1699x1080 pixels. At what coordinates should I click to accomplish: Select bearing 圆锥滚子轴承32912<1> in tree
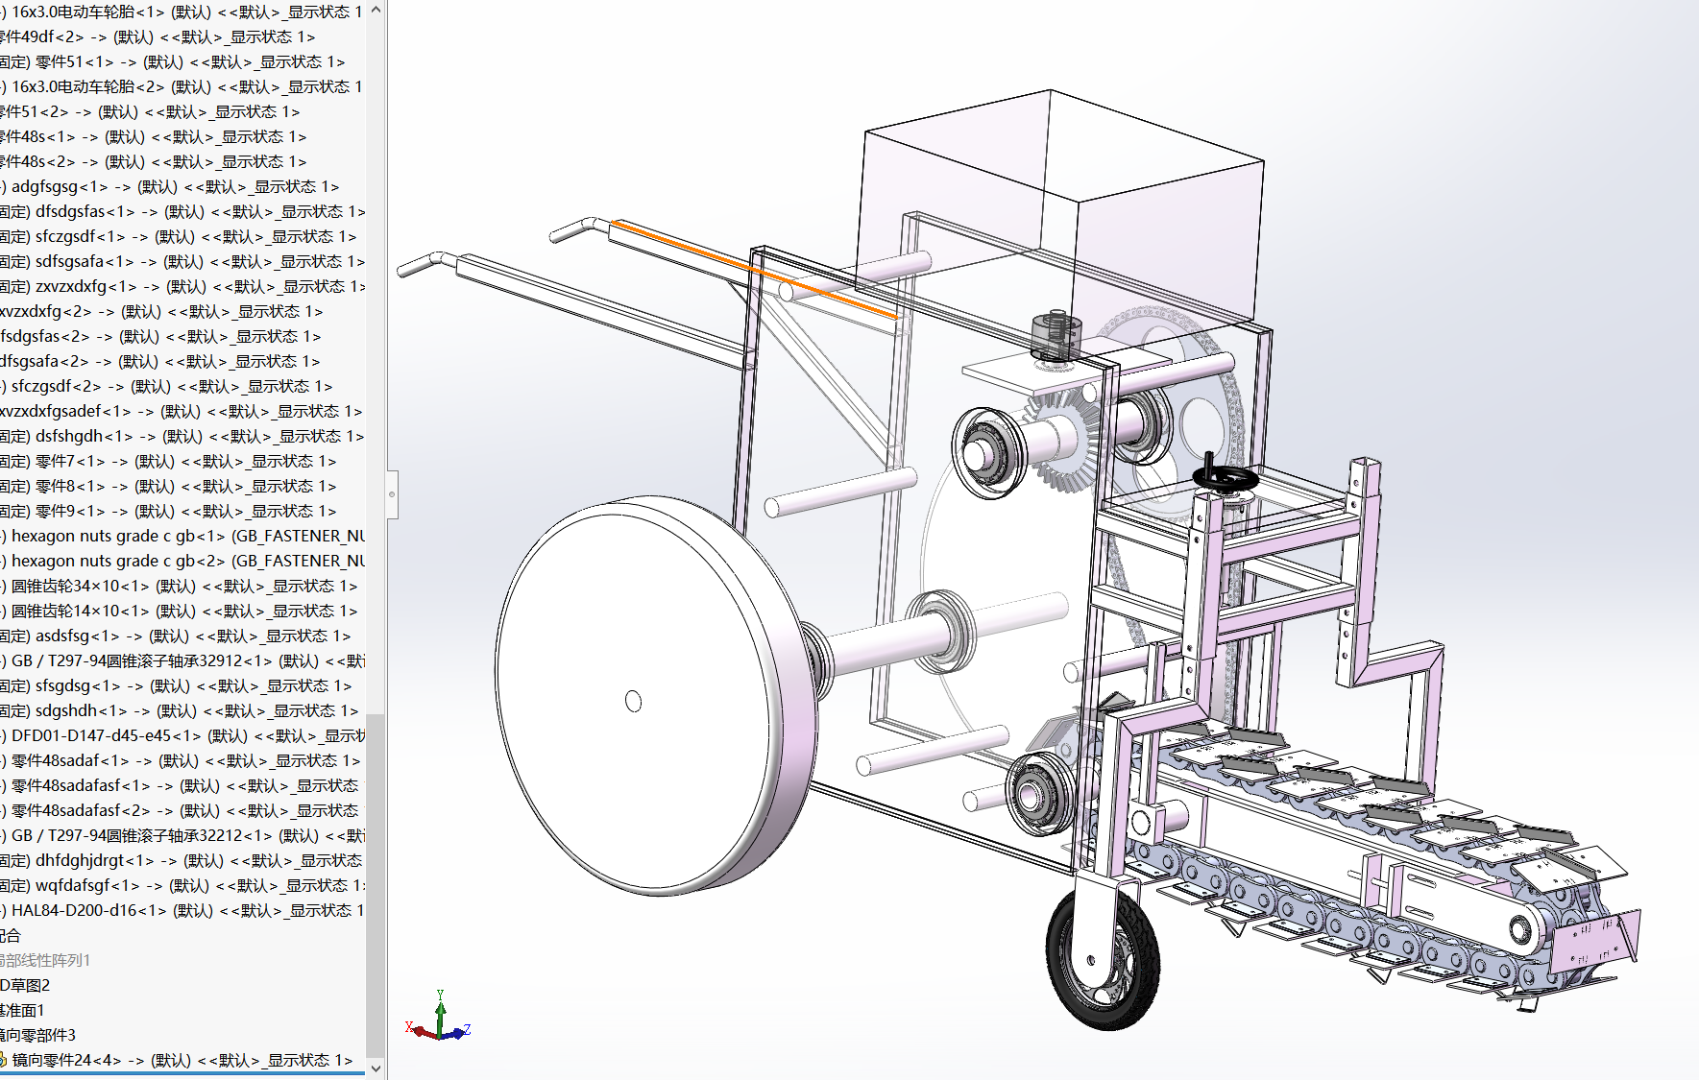click(182, 660)
